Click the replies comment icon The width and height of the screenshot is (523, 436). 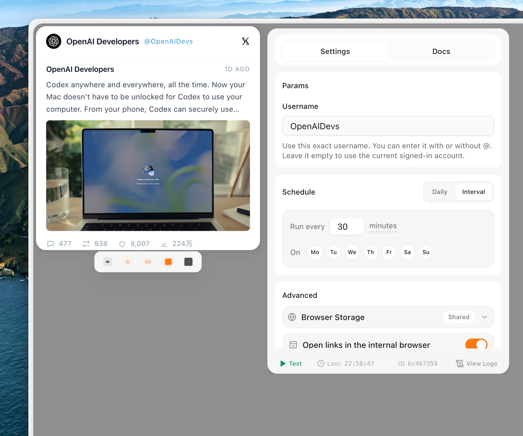point(51,244)
